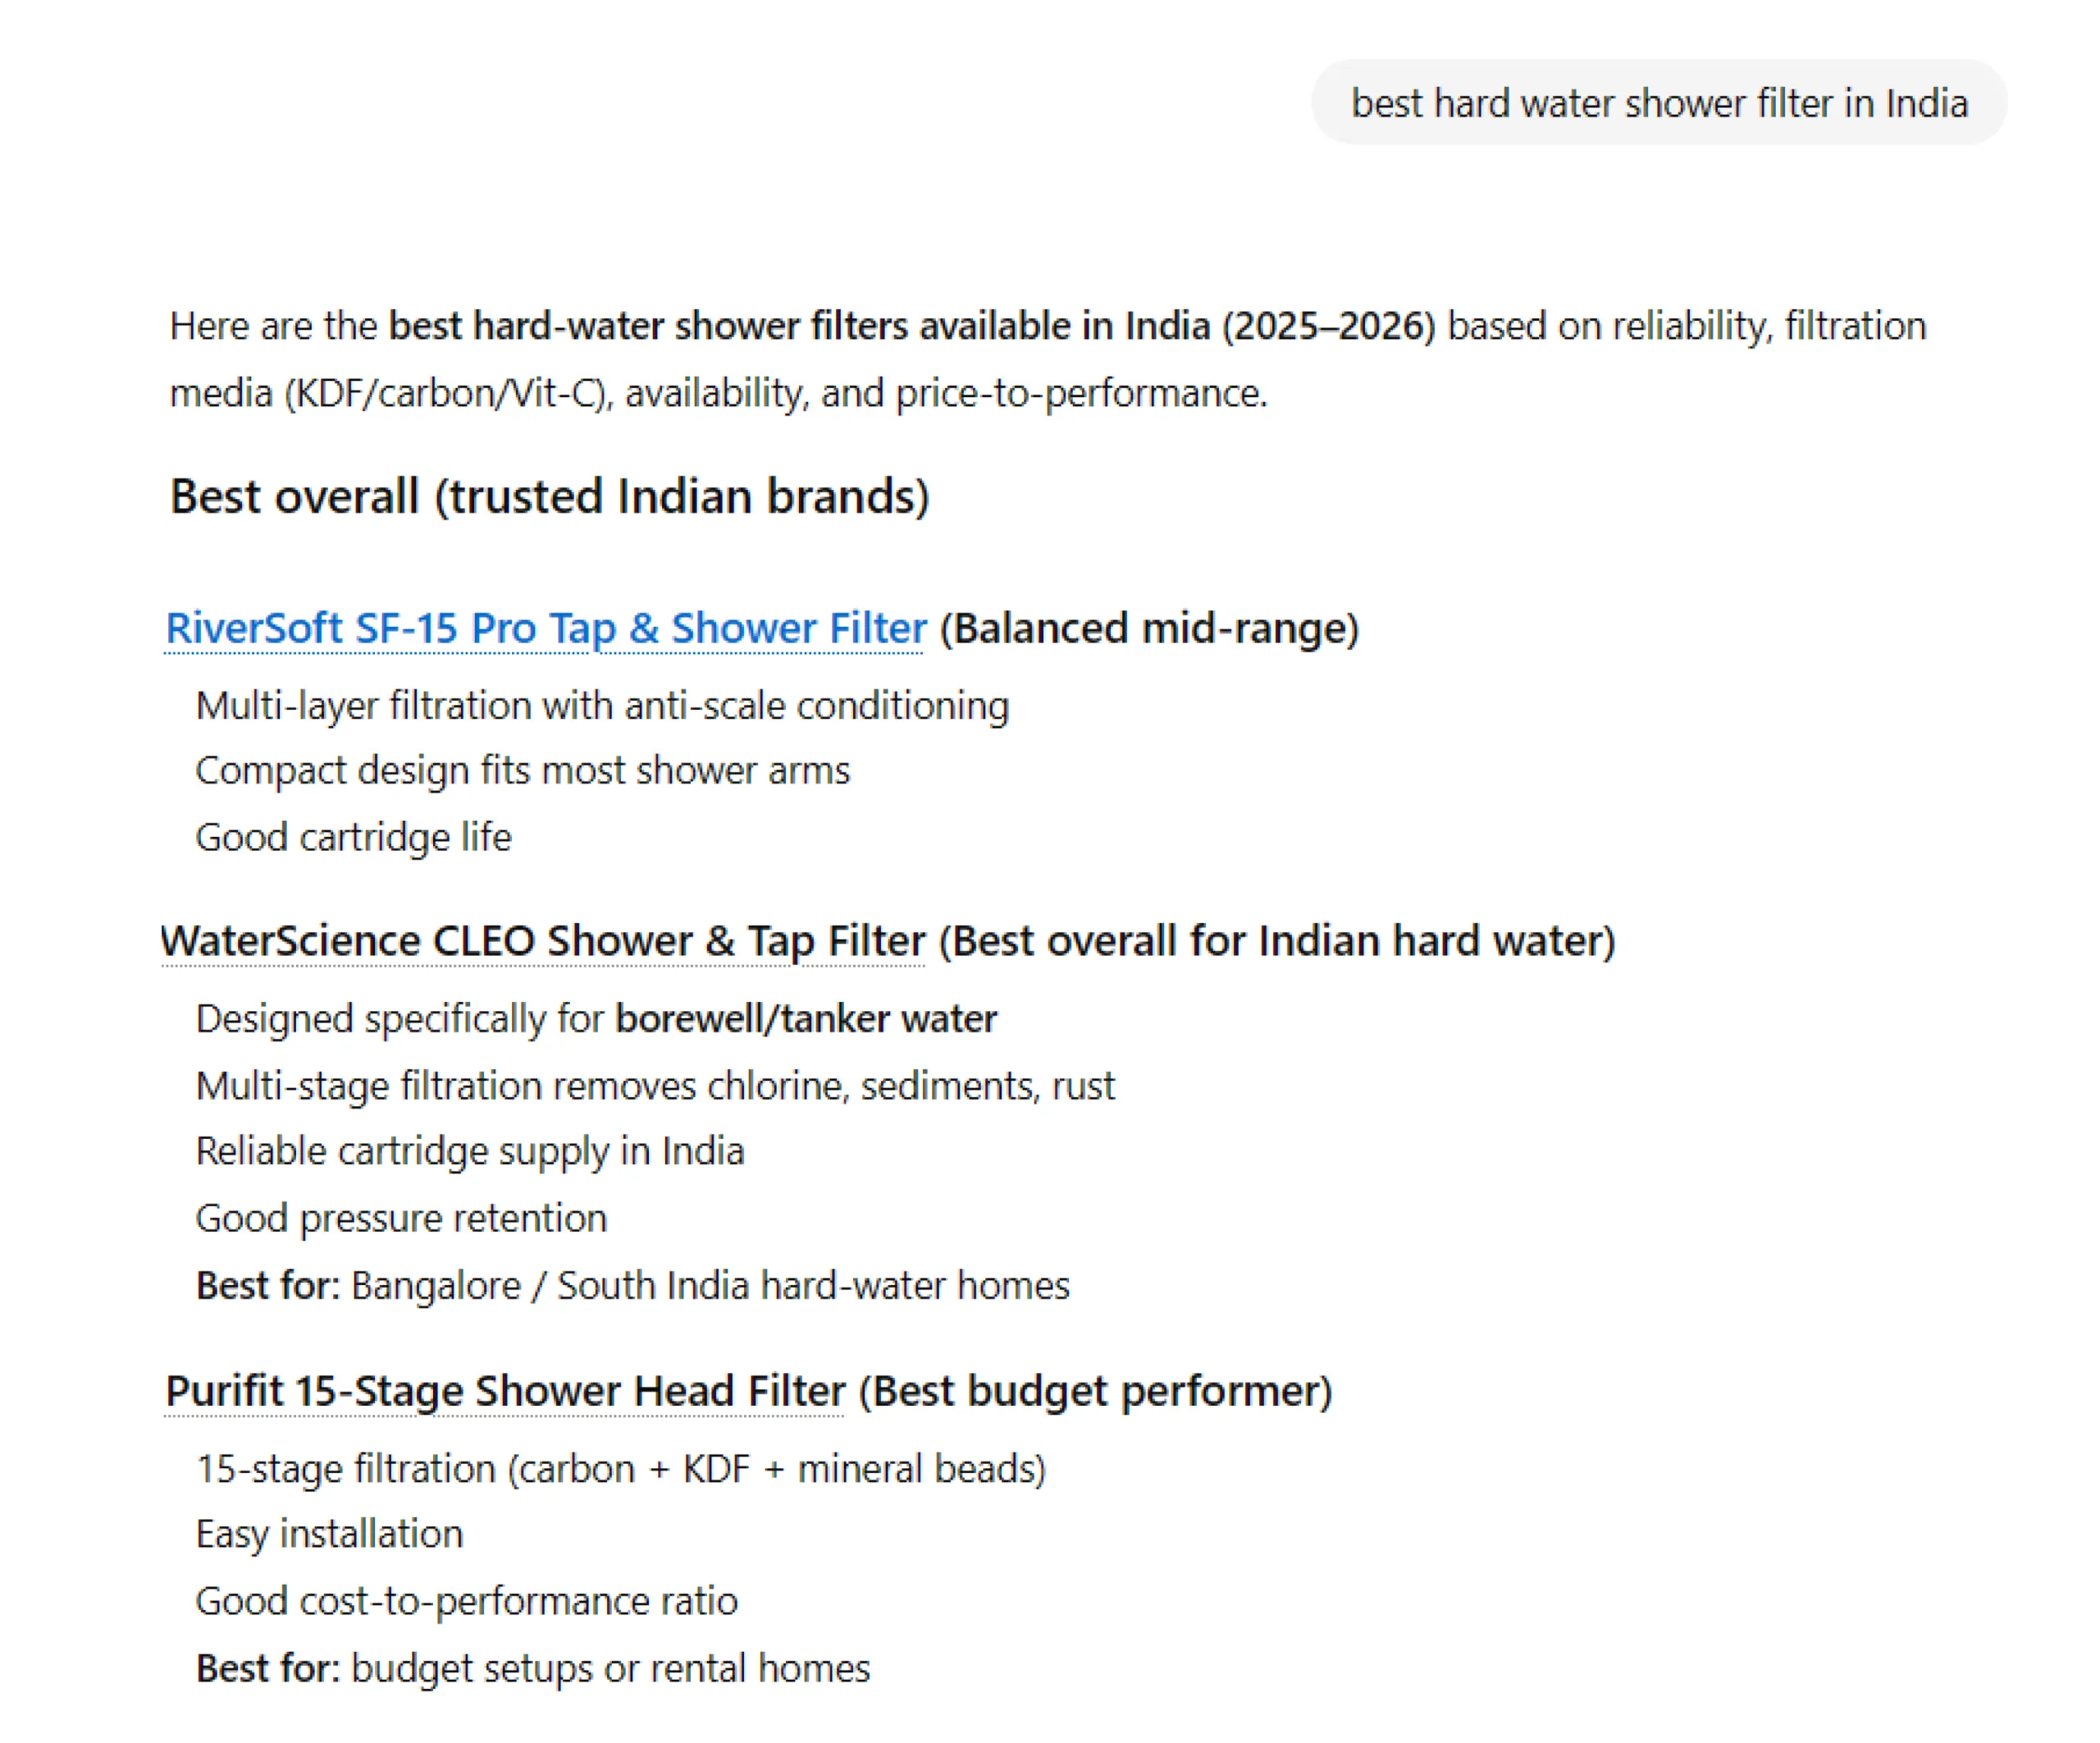The image size is (2100, 1743).
Task: Click the "Good cartridge life" line
Action: point(353,838)
